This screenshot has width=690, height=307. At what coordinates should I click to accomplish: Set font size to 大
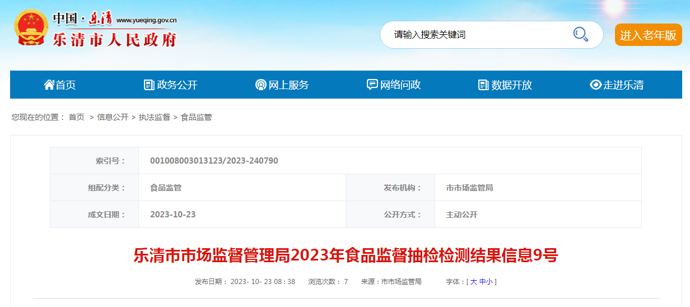tap(473, 282)
